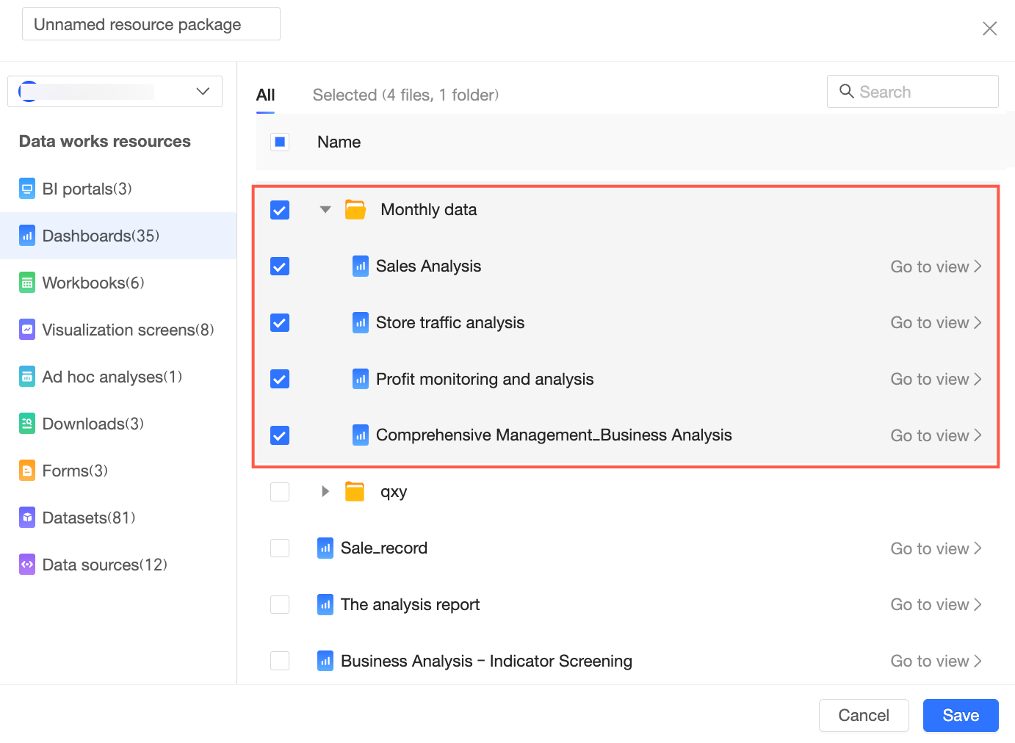
Task: Check the Sale_record checkbox
Action: (280, 548)
